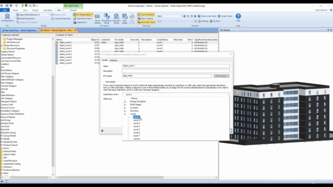Switch to the Project ribbon tab

[35, 10]
